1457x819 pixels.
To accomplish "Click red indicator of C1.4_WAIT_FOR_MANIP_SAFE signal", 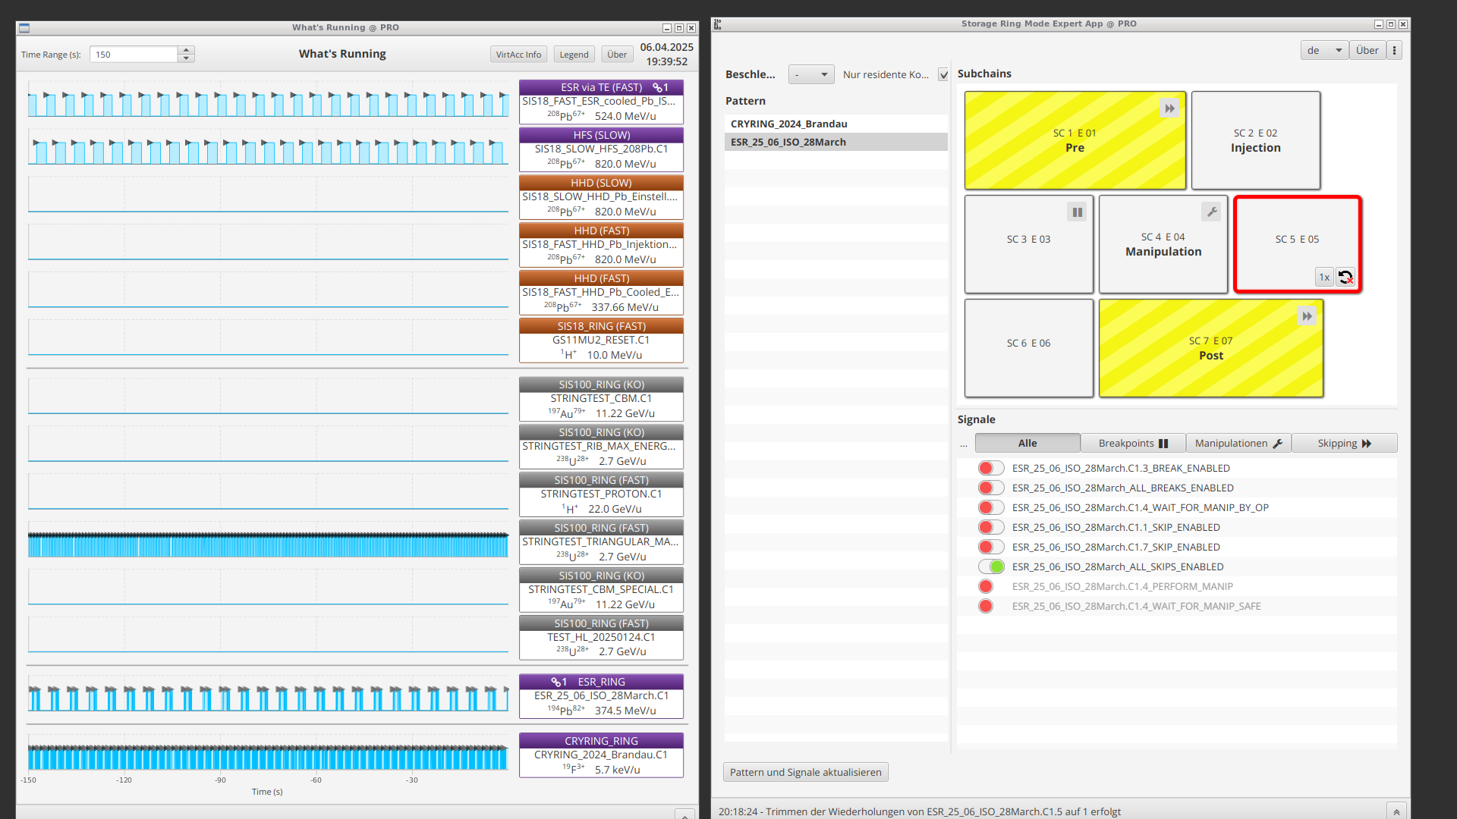I will pyautogui.click(x=986, y=606).
